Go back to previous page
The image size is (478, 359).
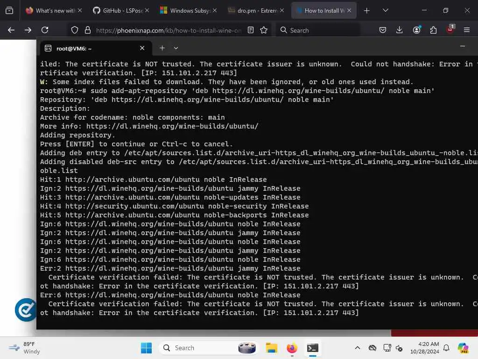[11, 30]
